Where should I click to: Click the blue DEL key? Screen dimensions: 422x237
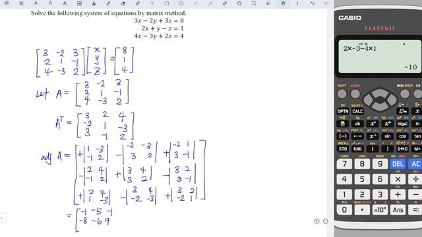[398, 164]
